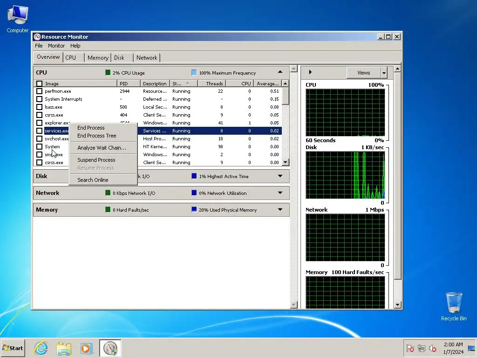Launch Windows Media Player from taskbar
477x358 pixels.
pos(87,348)
